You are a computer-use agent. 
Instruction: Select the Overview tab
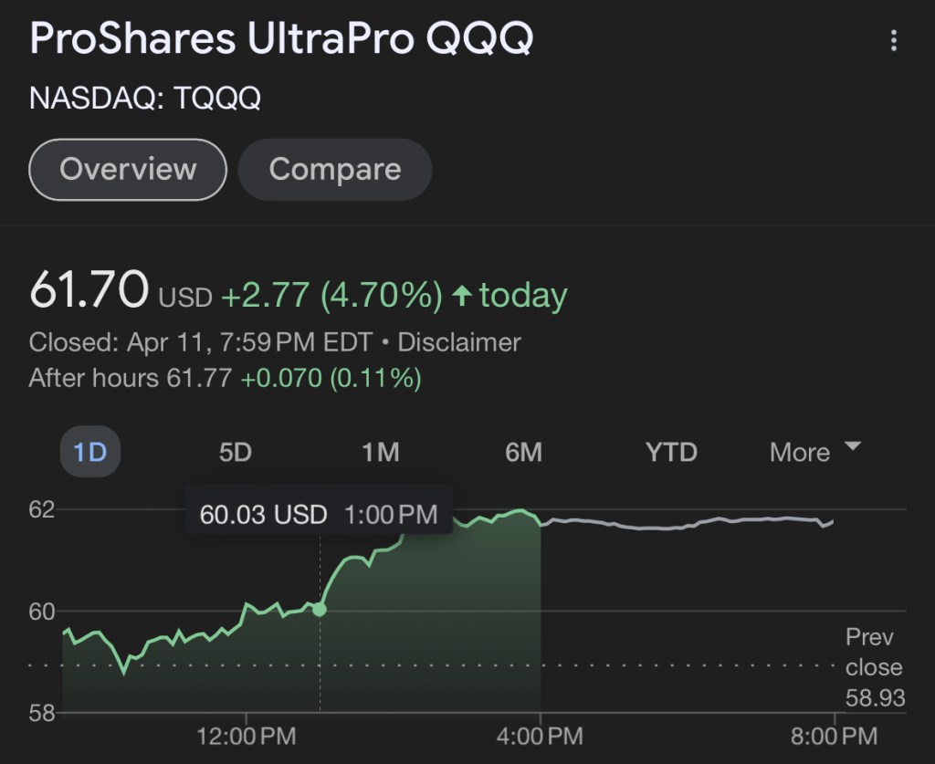coord(128,169)
